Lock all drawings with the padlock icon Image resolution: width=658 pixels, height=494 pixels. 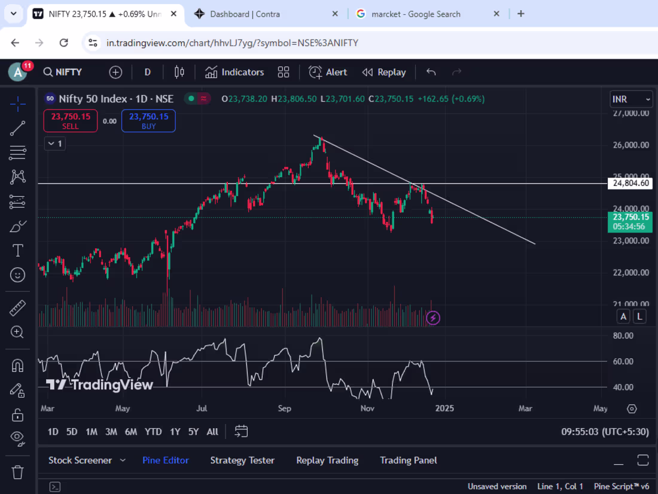click(17, 414)
